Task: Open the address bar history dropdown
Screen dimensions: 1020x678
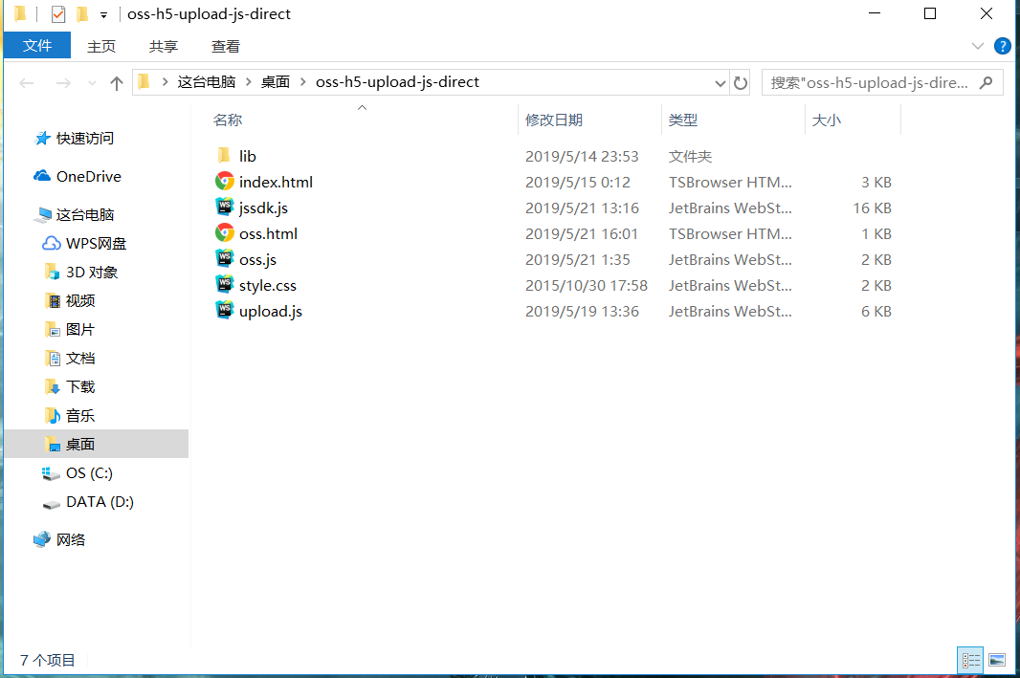Action: 721,82
